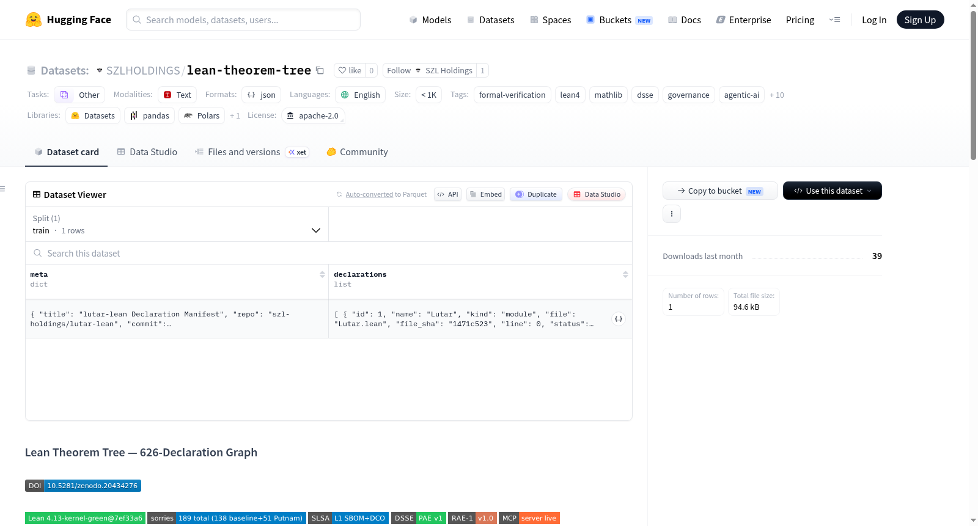
Task: Open the RAE-1 v1.0 badge
Action: [x=472, y=518]
